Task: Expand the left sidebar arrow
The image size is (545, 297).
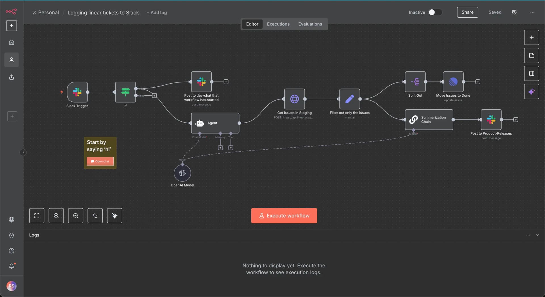Action: 23,152
